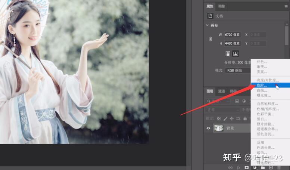290x170 pixels.
Task: Toggle lock artboard nesting icon
Action: [x=238, y=118]
